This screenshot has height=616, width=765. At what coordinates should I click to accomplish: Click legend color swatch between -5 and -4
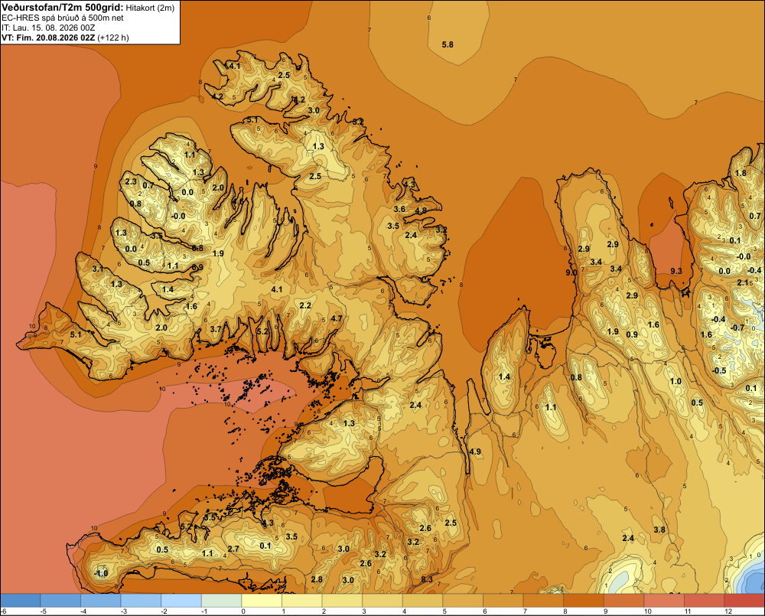click(x=60, y=600)
